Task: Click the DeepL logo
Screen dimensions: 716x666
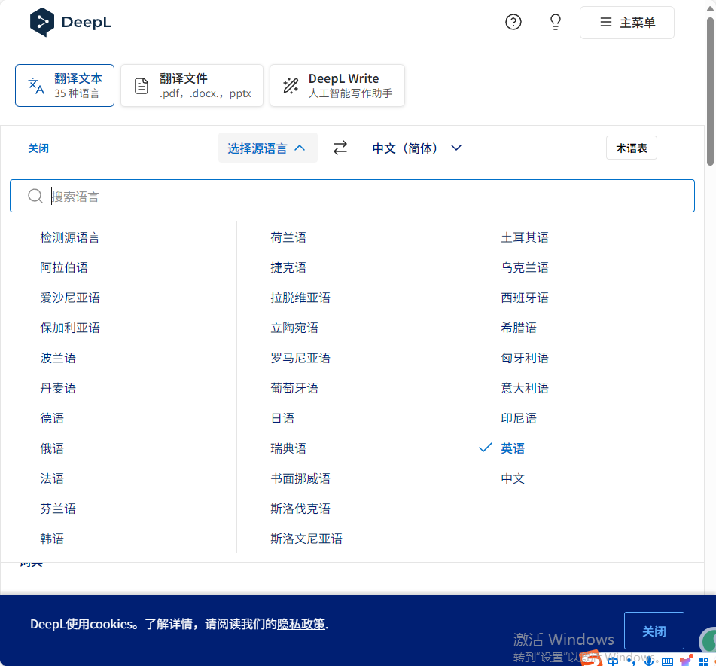Action: 71,22
